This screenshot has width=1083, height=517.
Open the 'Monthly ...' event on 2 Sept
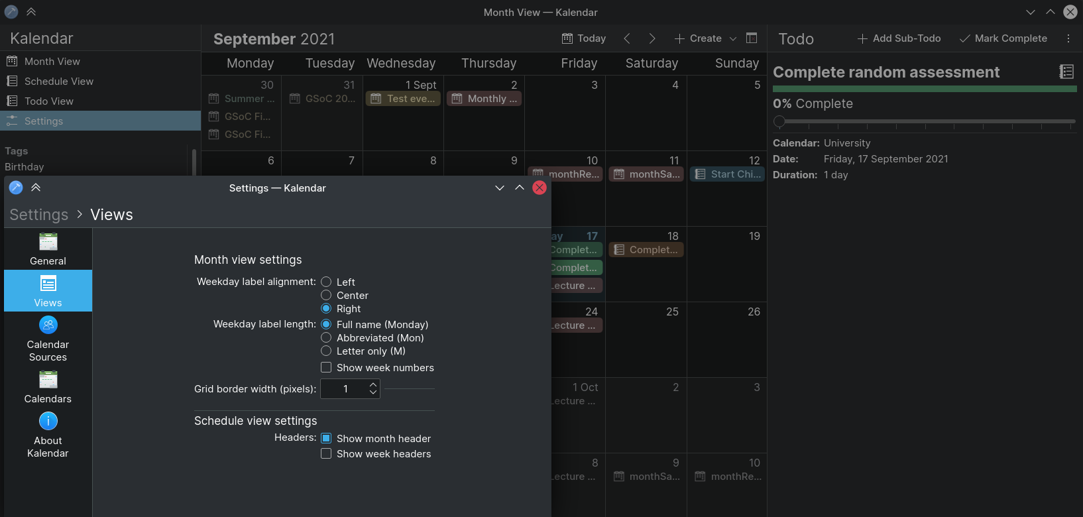coord(484,99)
